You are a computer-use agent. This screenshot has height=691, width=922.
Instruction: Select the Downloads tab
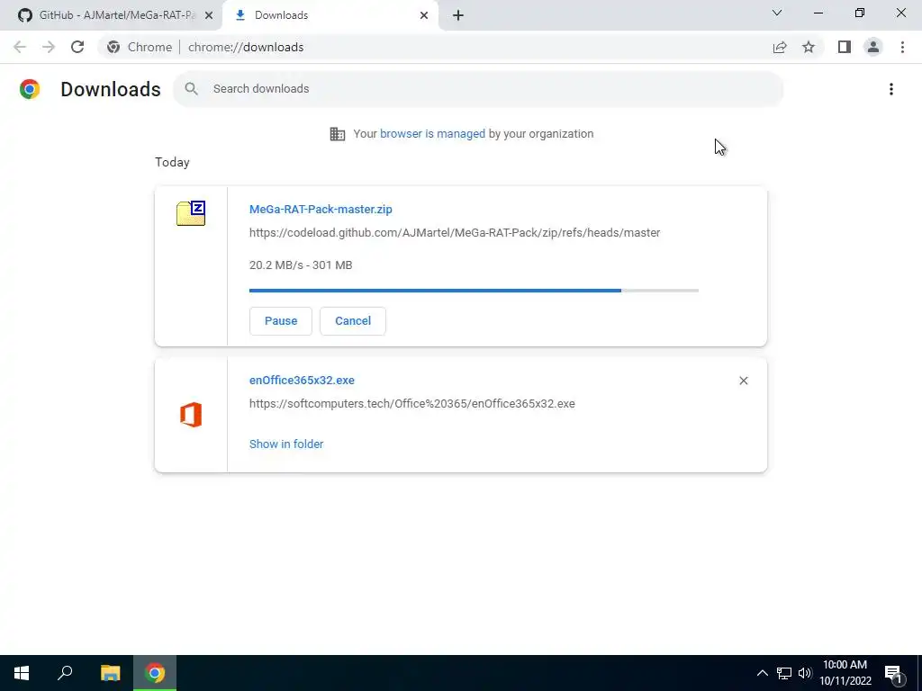[330, 15]
